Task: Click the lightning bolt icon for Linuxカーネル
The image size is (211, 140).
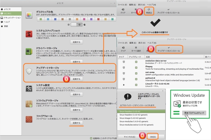Action: 124,85
